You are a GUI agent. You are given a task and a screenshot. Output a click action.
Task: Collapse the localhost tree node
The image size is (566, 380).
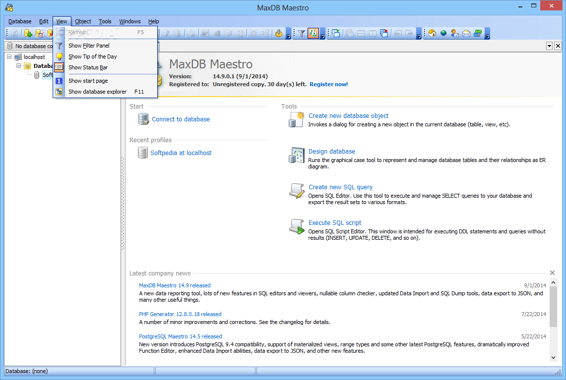pyautogui.click(x=9, y=56)
